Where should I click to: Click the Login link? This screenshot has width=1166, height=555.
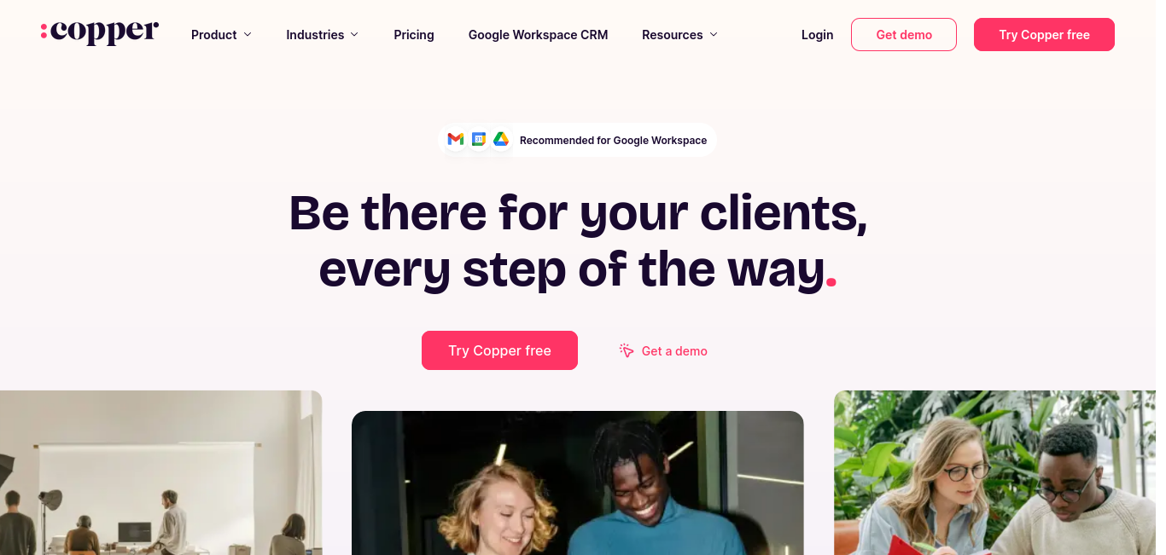click(x=817, y=35)
